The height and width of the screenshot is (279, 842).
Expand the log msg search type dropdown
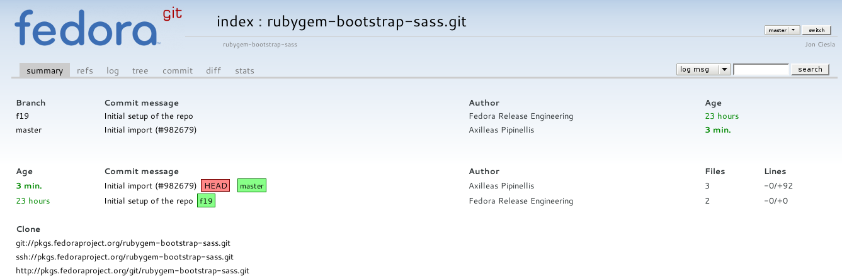pyautogui.click(x=703, y=69)
